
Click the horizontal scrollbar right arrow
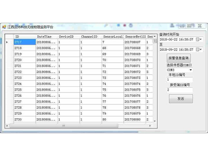(149, 125)
